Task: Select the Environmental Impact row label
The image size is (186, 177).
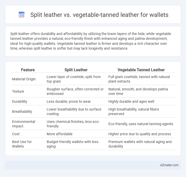Action: [24, 124]
